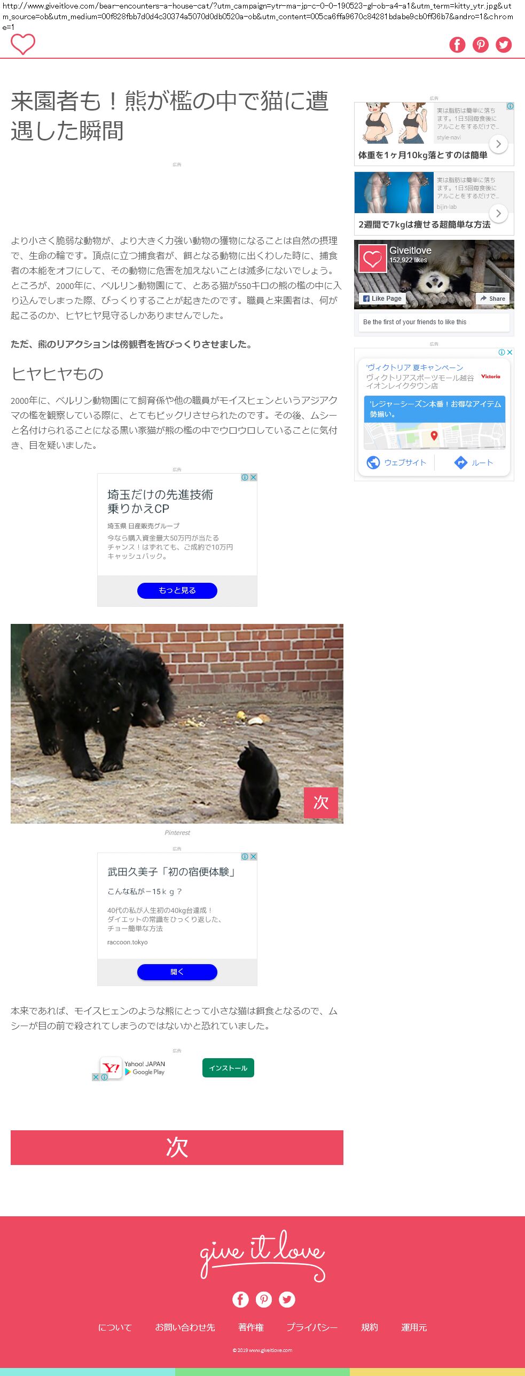525x1376 pixels.
Task: Click the もっと見る button
Action: click(177, 590)
